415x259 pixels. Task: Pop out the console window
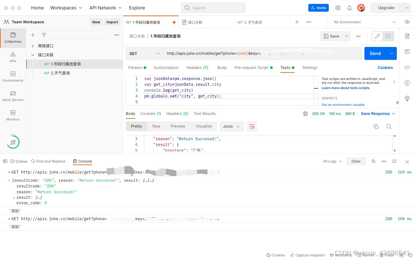(x=394, y=161)
